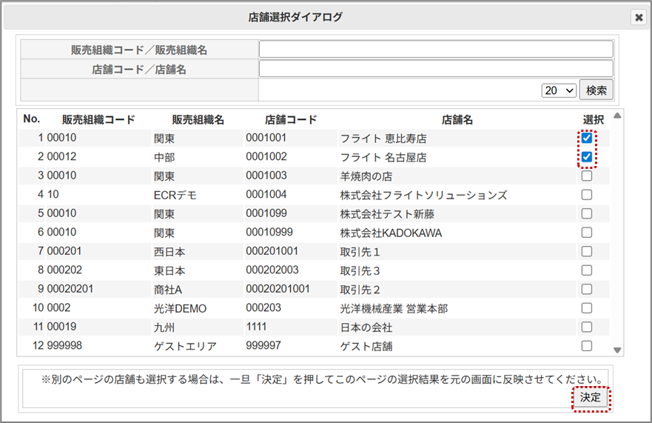Click the scrollbar down arrow in the store list
The width and height of the screenshot is (652, 423).
pos(617,350)
